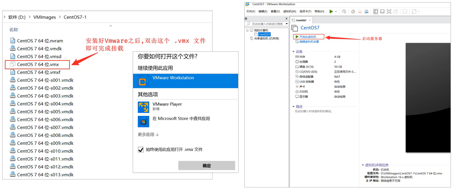
Task: Toggle the library sidebar view icon
Action: click(375, 11)
